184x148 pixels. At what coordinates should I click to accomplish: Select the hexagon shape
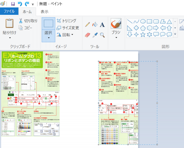pos(149,28)
